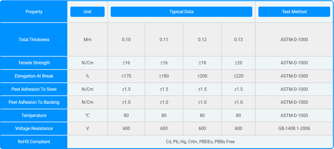Screen dimensions: 334x149
Task: Select the Voltage Resistance row label
Action: pyautogui.click(x=34, y=128)
